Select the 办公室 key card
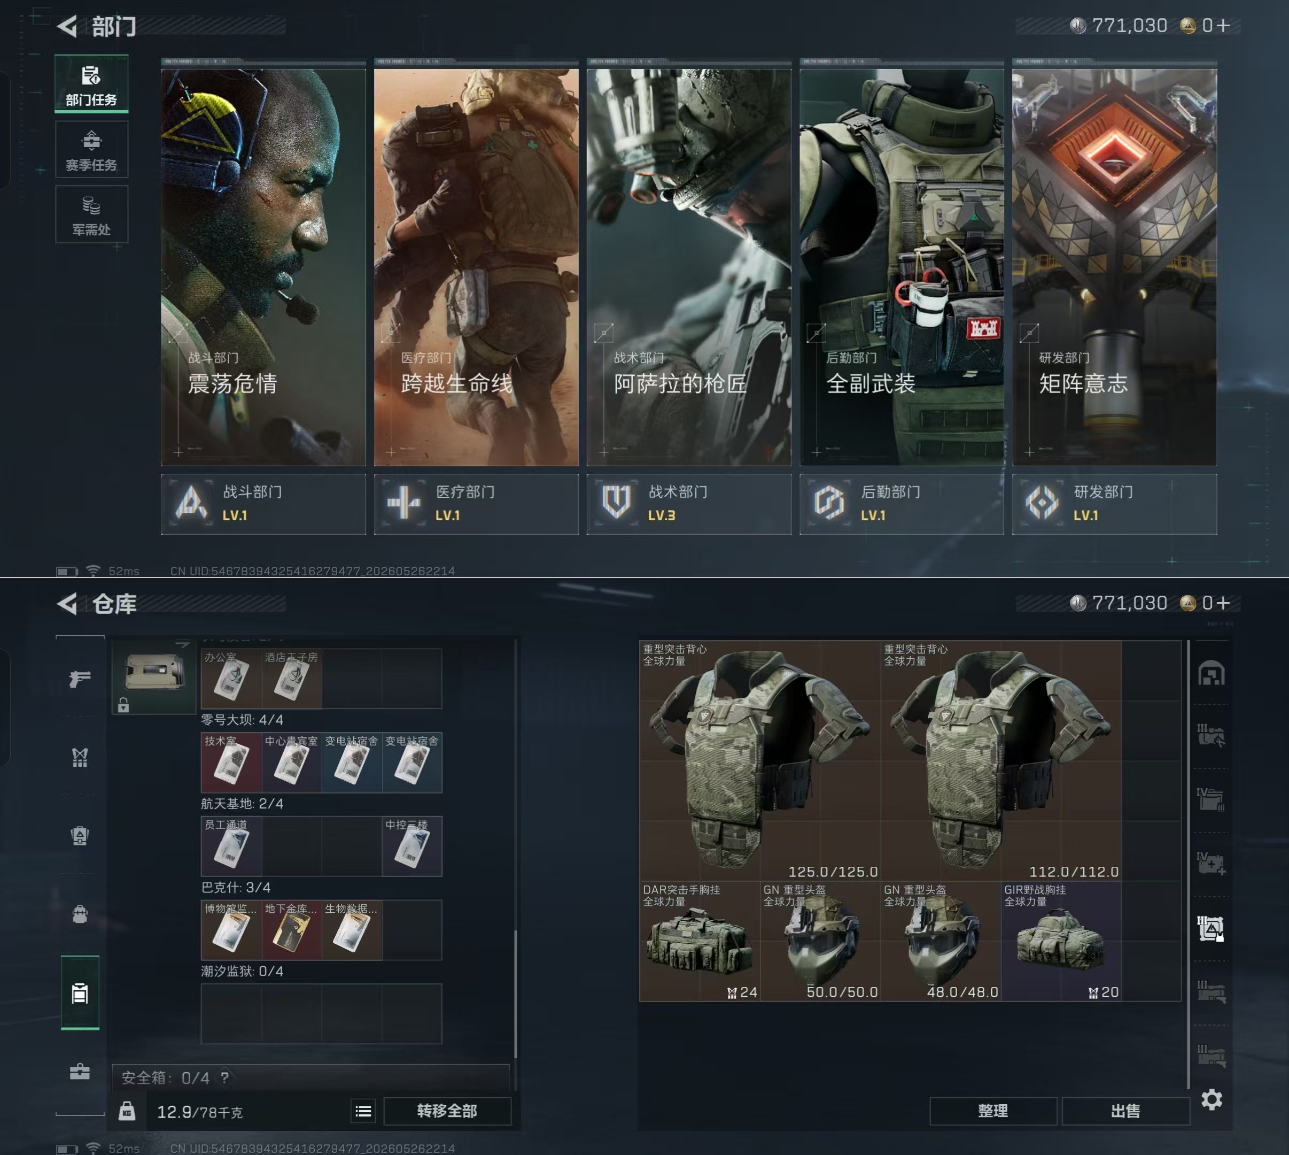 (231, 679)
